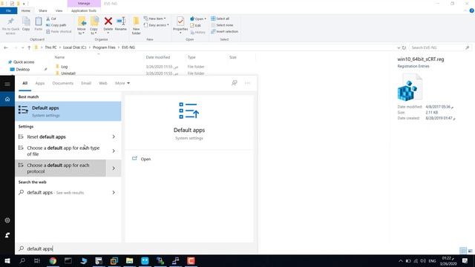
Task: Expand arrow for default app by file type
Action: coord(114,151)
